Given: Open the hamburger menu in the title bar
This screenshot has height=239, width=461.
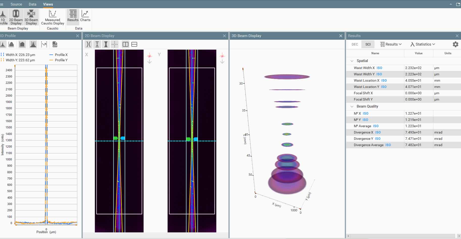Looking at the screenshot, I should click(x=2, y=4).
